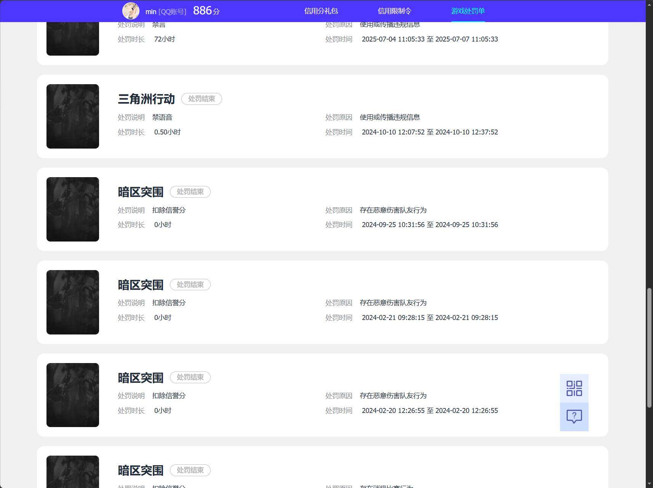Click 处罚结束 badge of 2024-02-21 record
The height and width of the screenshot is (488, 653).
190,285
